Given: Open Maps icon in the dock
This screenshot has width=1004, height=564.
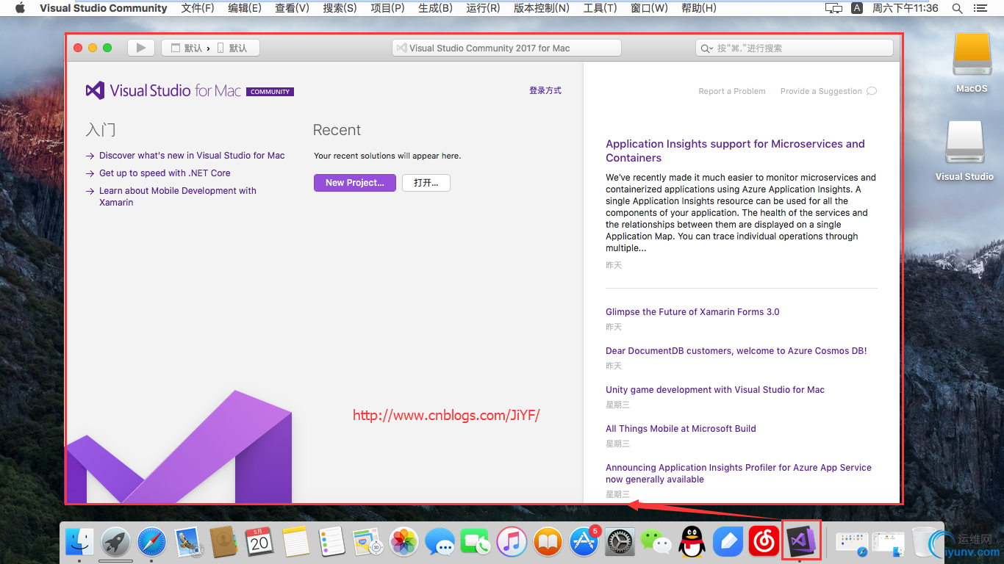Looking at the screenshot, I should [367, 542].
